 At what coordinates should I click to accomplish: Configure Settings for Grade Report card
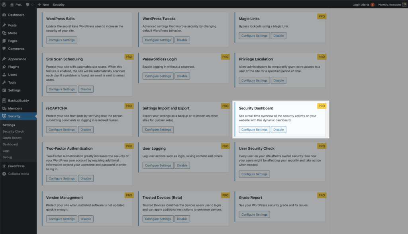[254, 214]
